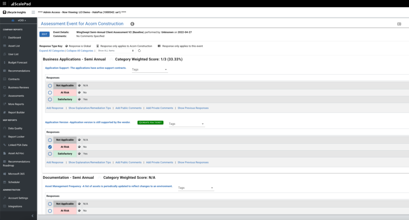Select Not Applicable for Application Support
Image resolution: width=409 pixels, height=220 pixels.
point(50,85)
